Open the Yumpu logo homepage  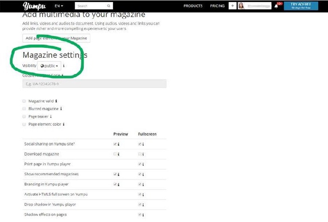(34, 6)
